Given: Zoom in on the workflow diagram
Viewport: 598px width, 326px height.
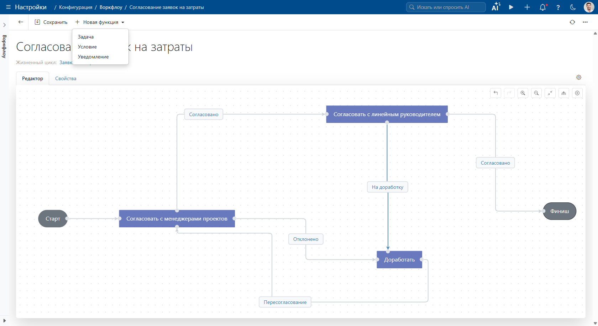Looking at the screenshot, I should point(523,93).
